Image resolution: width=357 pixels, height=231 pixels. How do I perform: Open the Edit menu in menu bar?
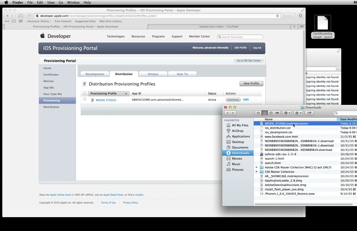pyautogui.click(x=40, y=3)
